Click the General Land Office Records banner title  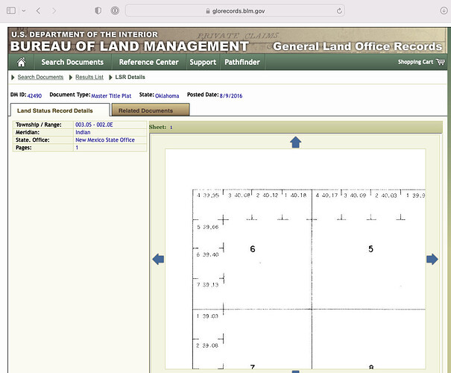358,46
